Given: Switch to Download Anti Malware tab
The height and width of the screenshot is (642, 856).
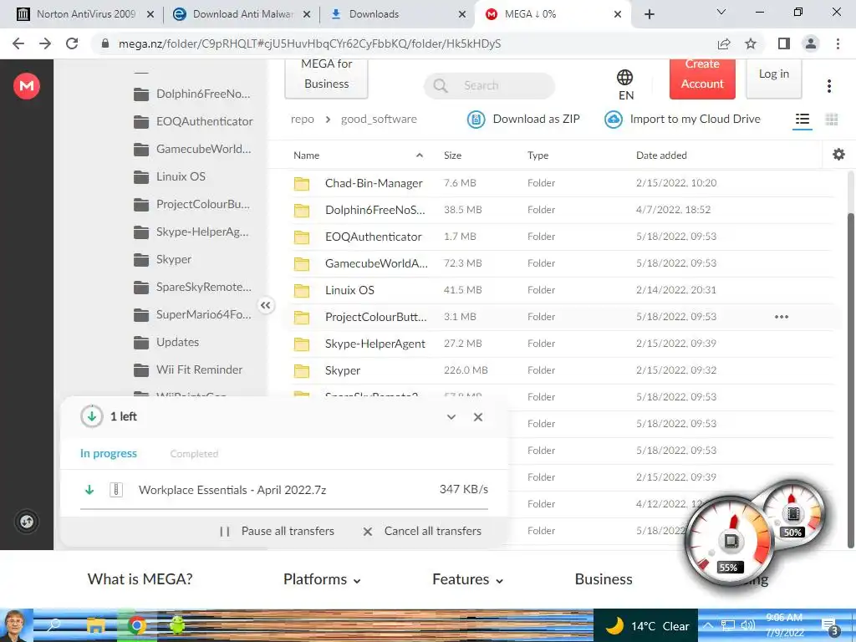Looking at the screenshot, I should (x=242, y=14).
